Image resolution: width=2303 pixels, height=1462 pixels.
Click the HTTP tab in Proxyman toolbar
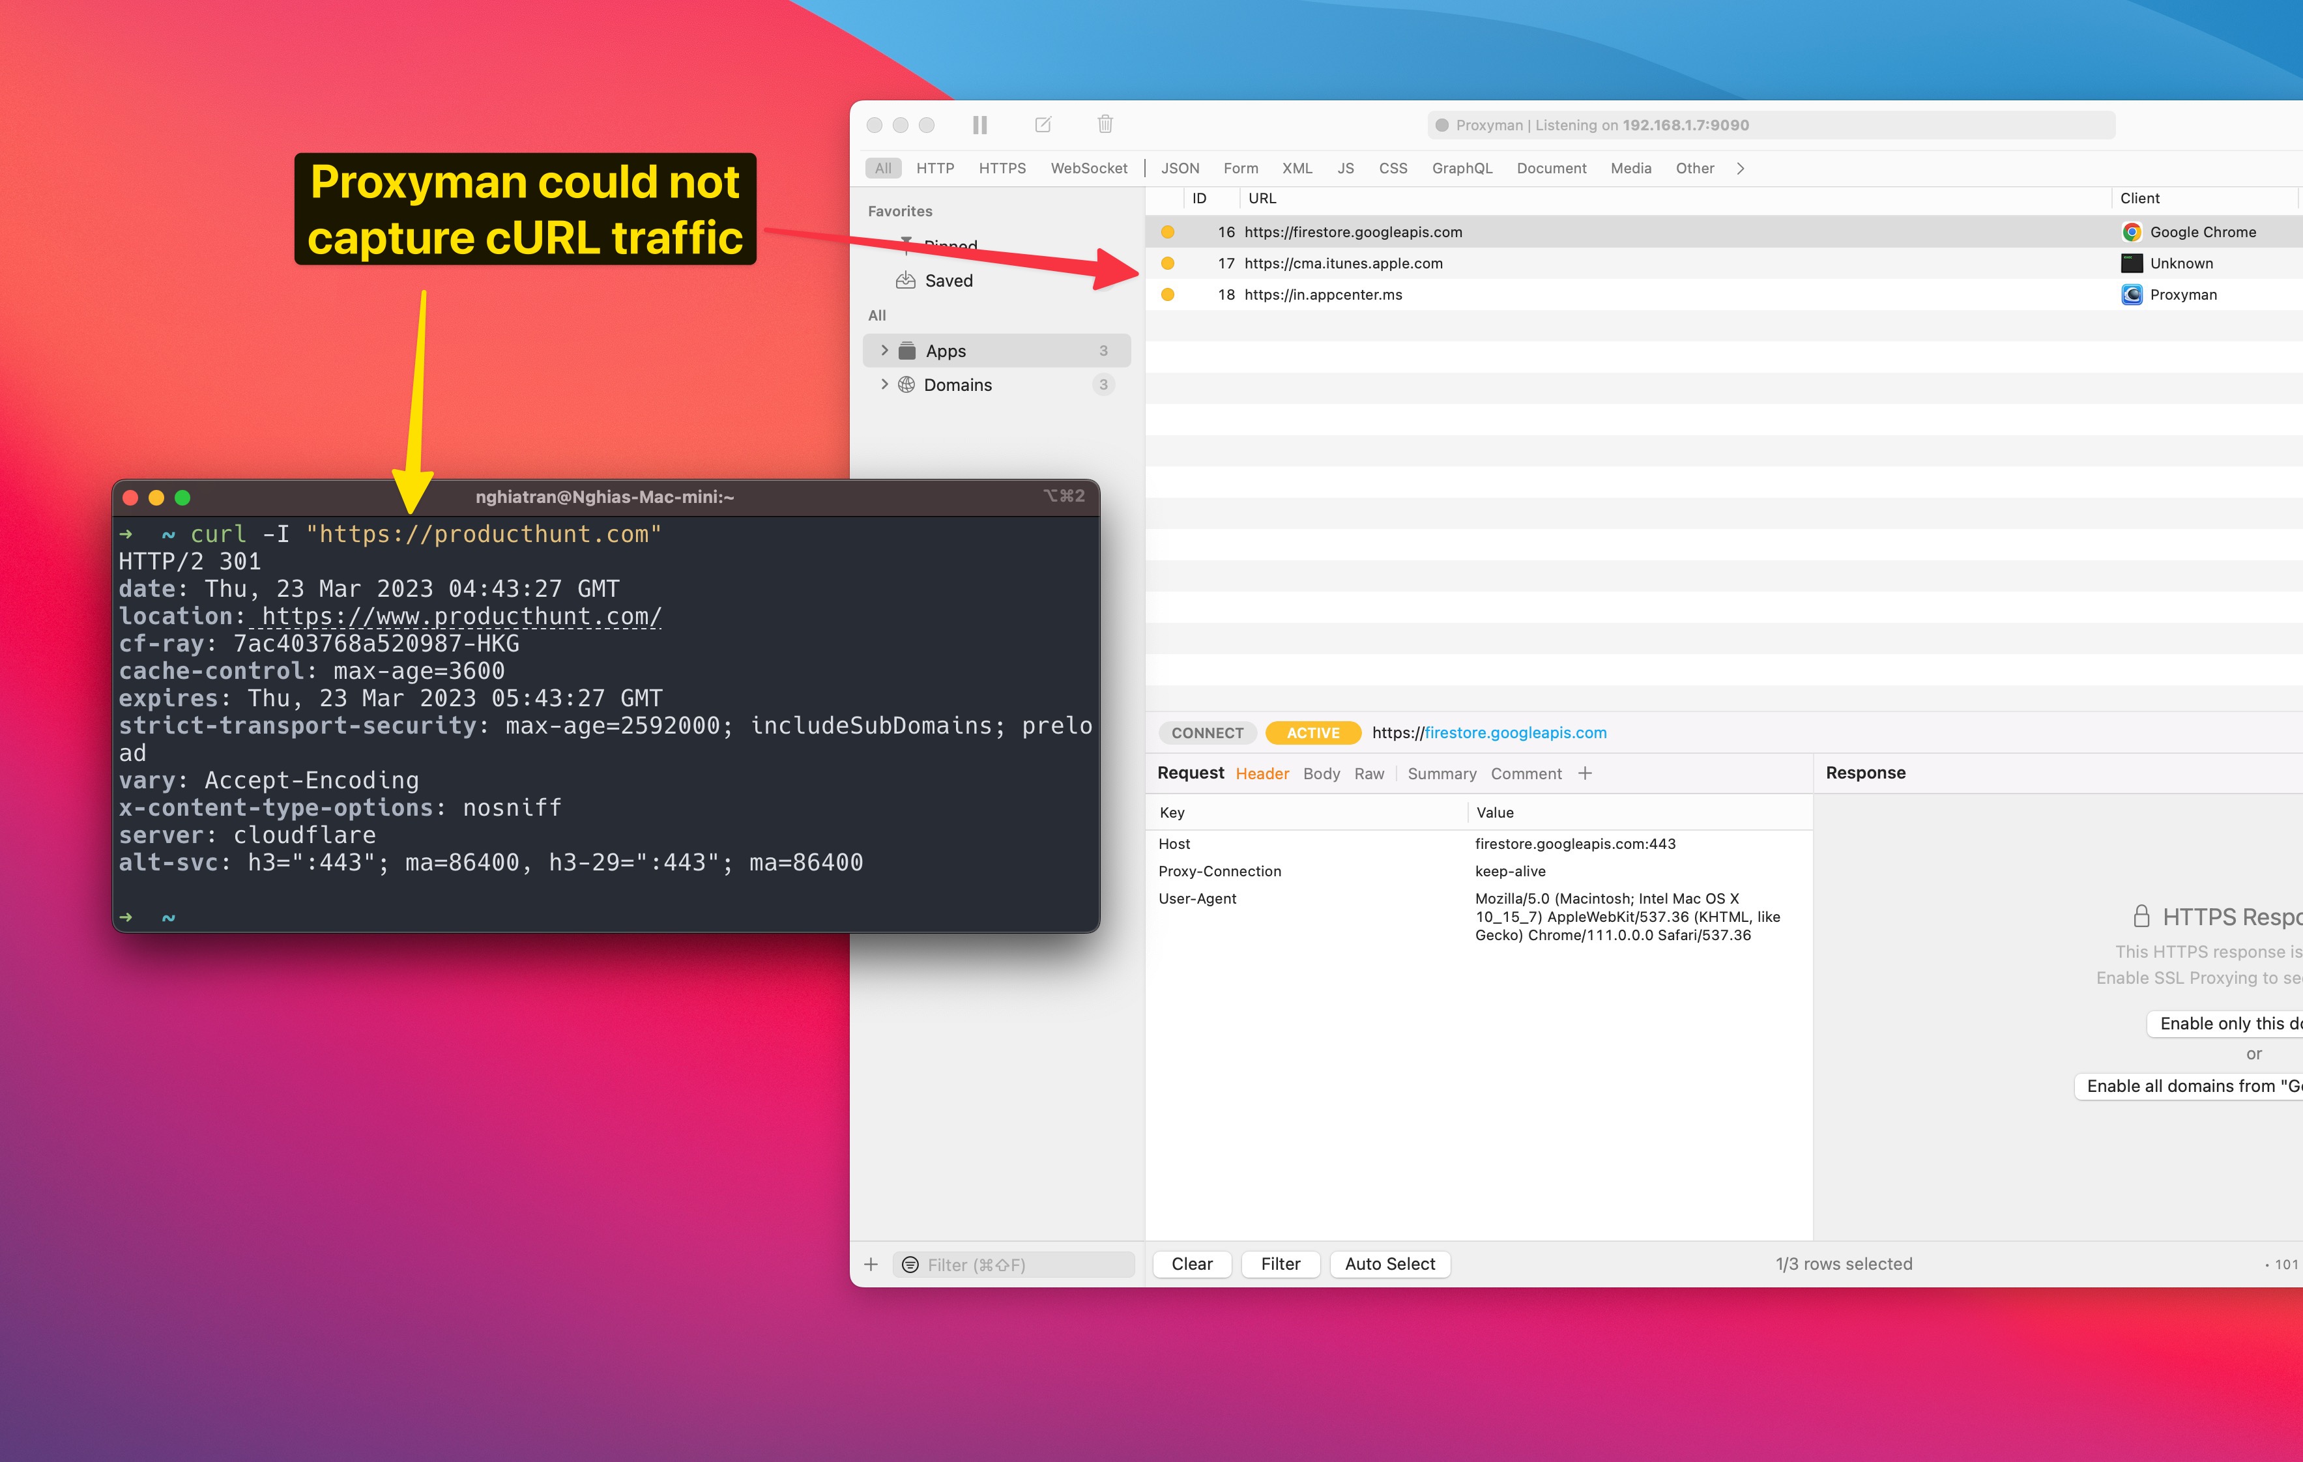(x=936, y=168)
